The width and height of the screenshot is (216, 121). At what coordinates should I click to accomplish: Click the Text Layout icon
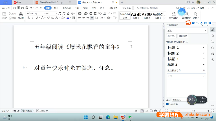click(x=173, y=14)
